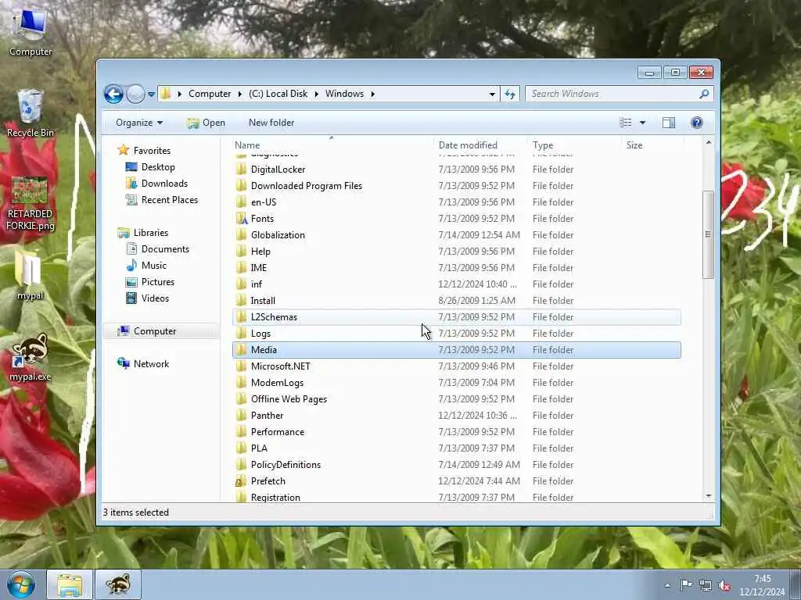The height and width of the screenshot is (600, 801).
Task: Click Computer in the address breadcrumb
Action: tap(210, 94)
